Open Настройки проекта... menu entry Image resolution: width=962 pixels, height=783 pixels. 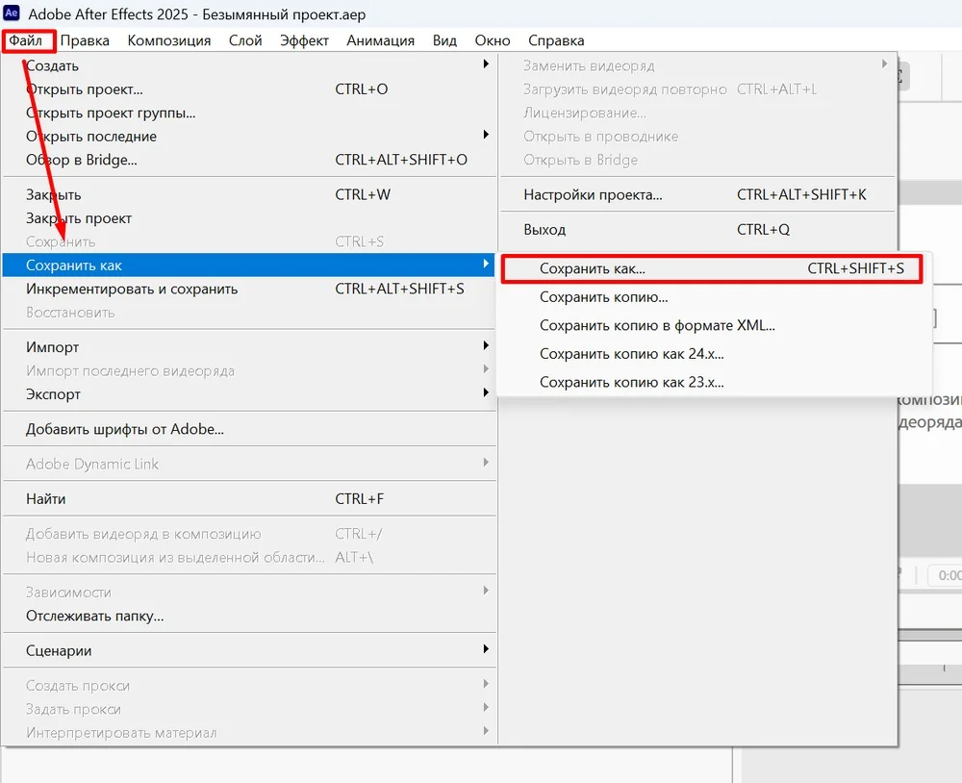[x=593, y=194]
